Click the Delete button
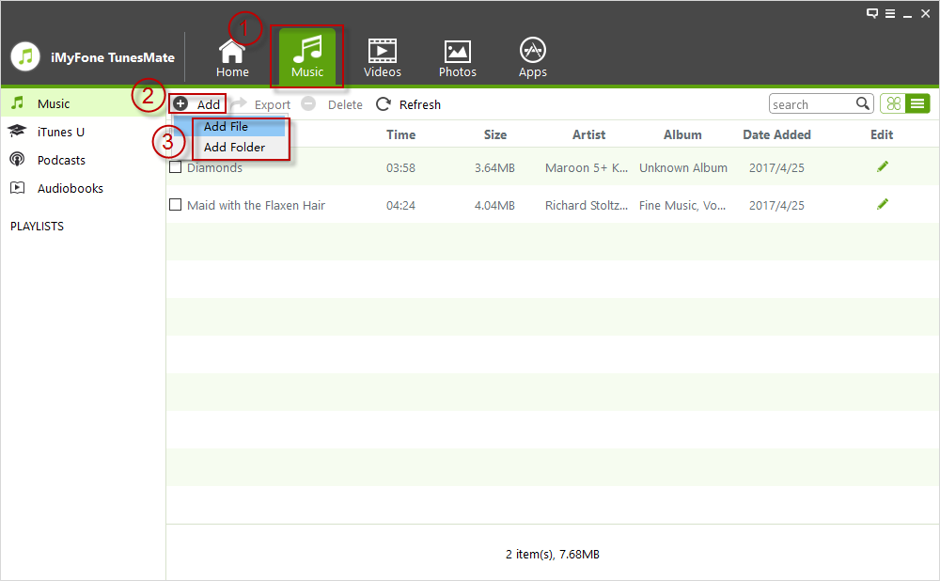Screen dimensions: 940x581 click(332, 104)
